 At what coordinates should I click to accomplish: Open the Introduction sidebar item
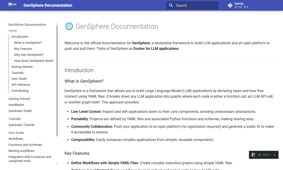(x=20, y=37)
